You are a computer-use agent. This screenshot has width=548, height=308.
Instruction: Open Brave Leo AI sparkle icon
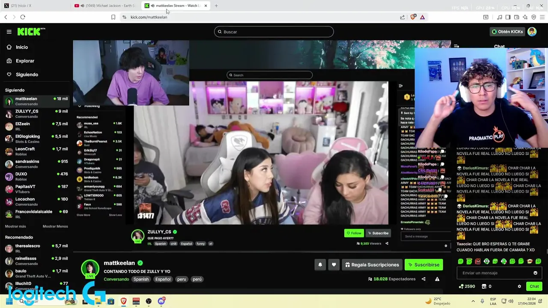525,17
